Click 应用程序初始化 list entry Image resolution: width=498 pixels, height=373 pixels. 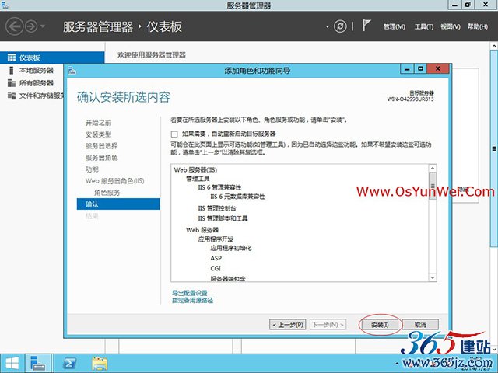[231, 248]
